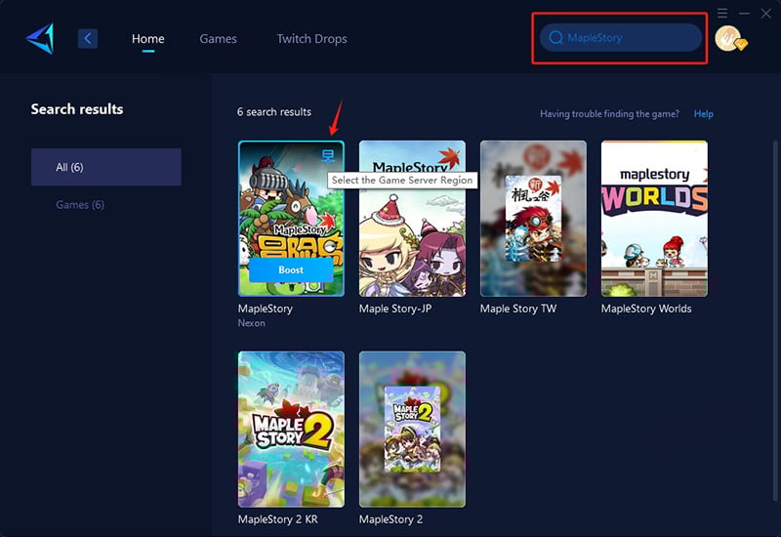This screenshot has height=537, width=781.
Task: Switch to the Games tab
Action: pyautogui.click(x=218, y=38)
